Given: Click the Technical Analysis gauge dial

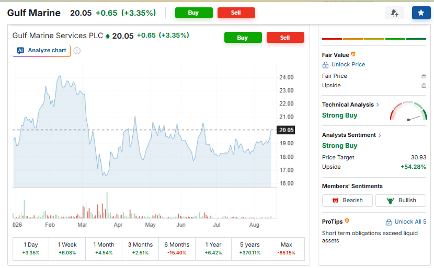Looking at the screenshot, I should tap(408, 111).
